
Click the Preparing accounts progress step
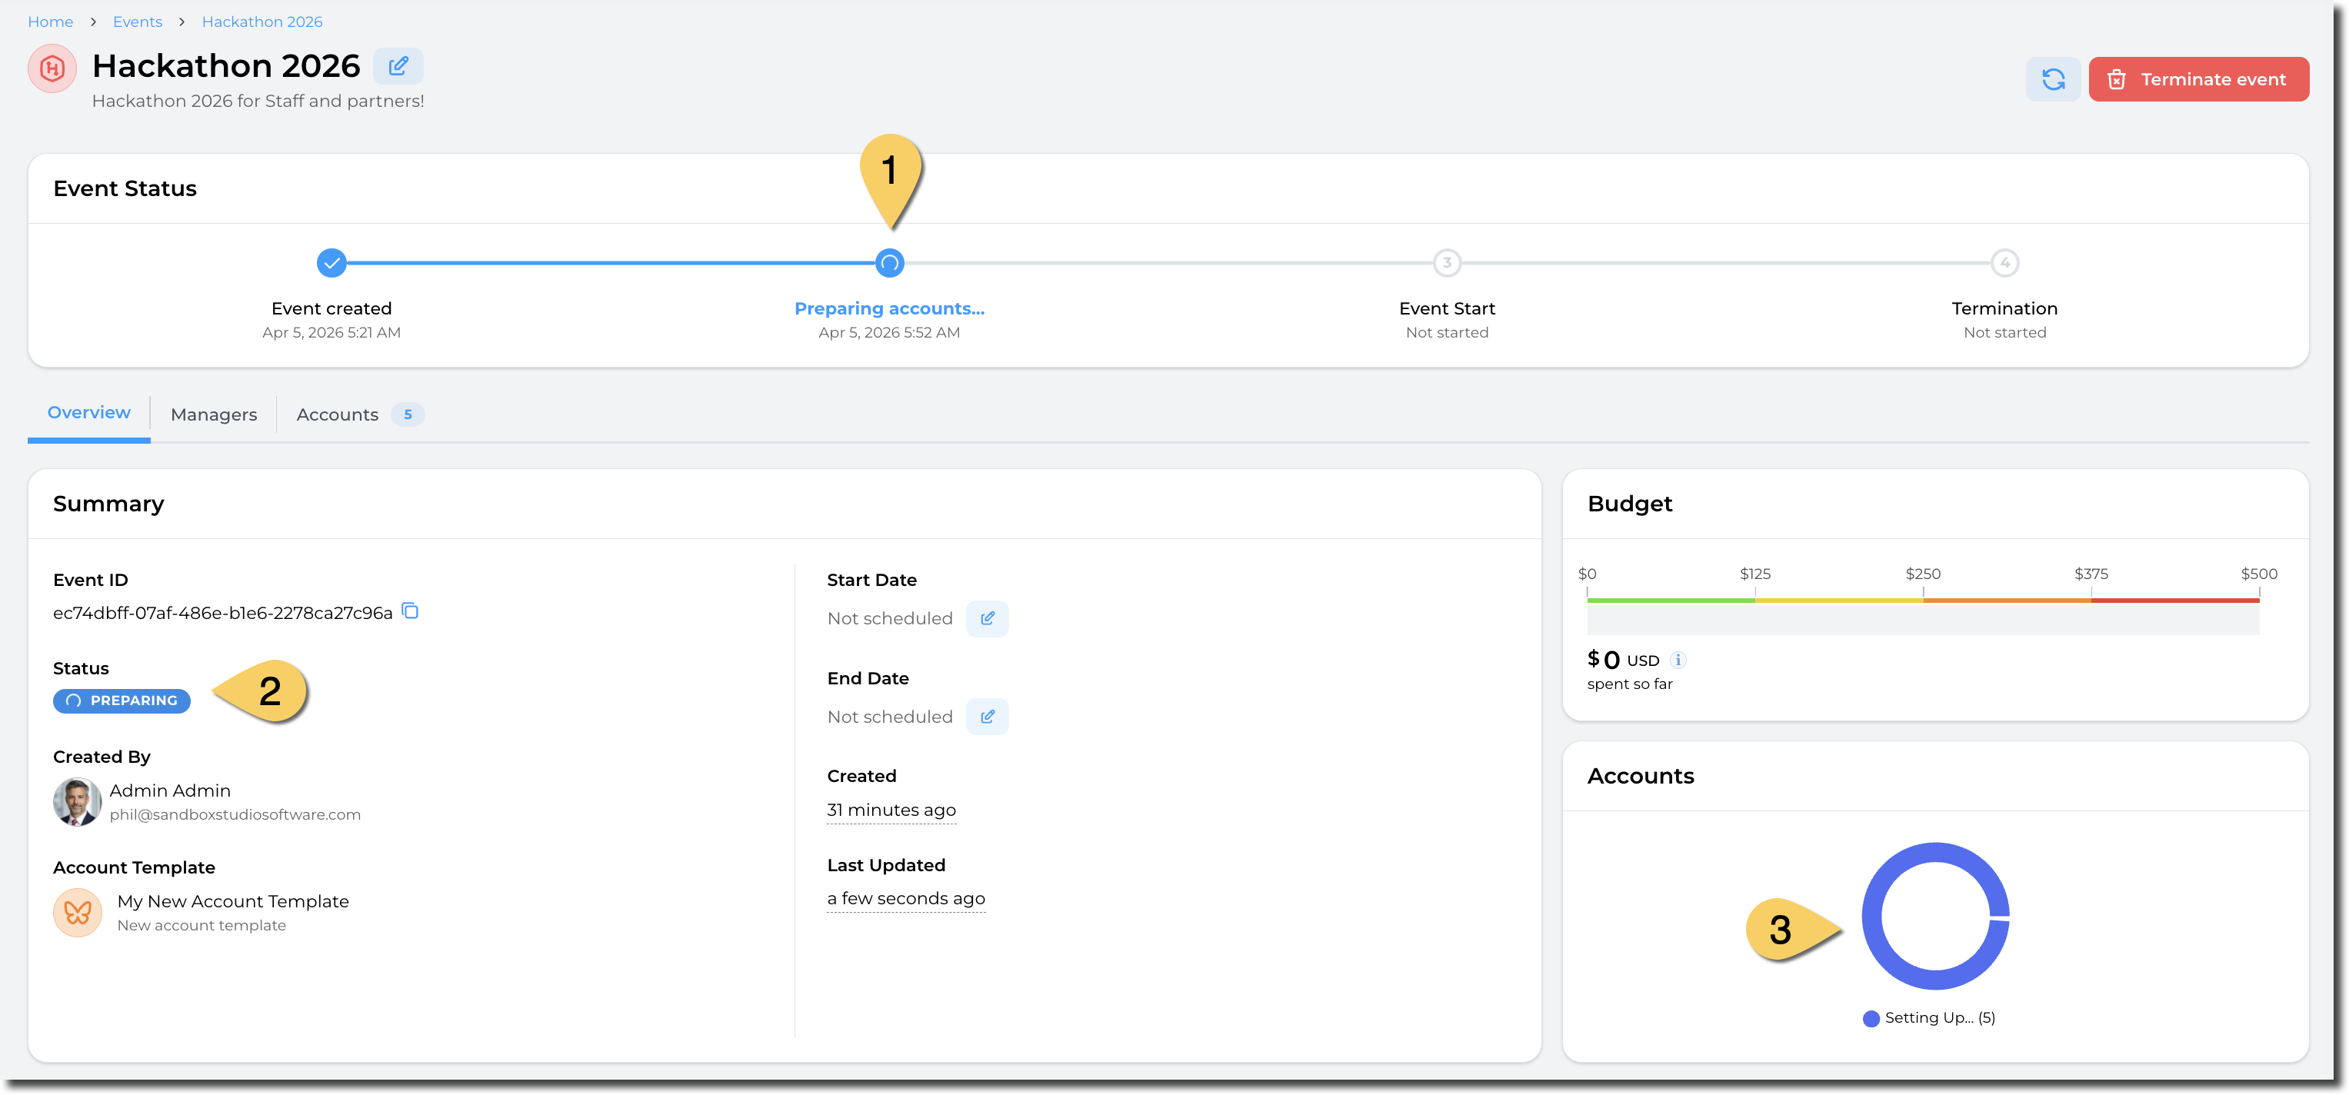tap(889, 264)
